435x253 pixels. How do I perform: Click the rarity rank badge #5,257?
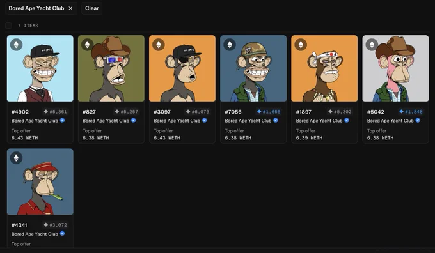(x=127, y=112)
